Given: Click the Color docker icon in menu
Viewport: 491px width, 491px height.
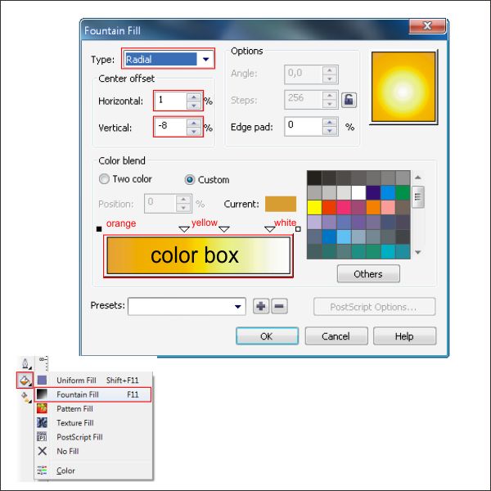Looking at the screenshot, I should tap(42, 471).
